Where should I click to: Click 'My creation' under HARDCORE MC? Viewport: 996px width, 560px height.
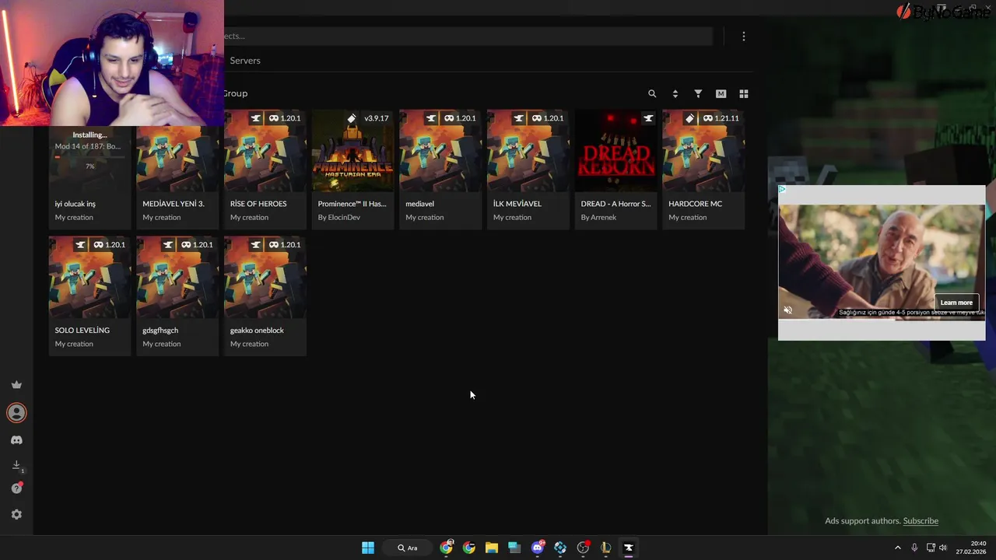coord(687,218)
